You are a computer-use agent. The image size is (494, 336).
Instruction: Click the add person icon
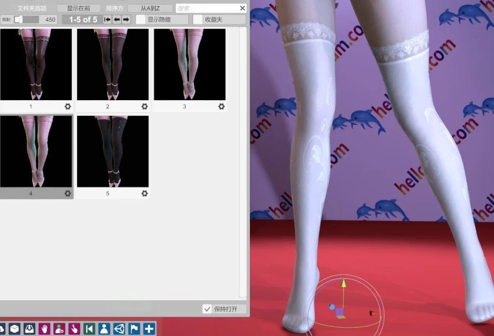[59, 329]
